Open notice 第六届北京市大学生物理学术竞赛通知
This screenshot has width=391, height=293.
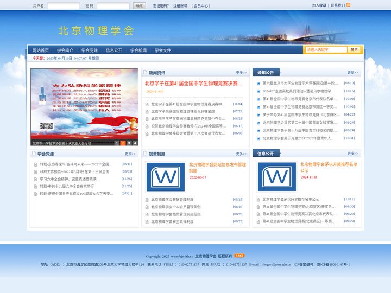[300, 83]
